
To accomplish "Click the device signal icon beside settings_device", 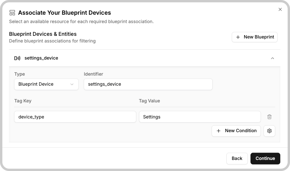I will coord(17,58).
